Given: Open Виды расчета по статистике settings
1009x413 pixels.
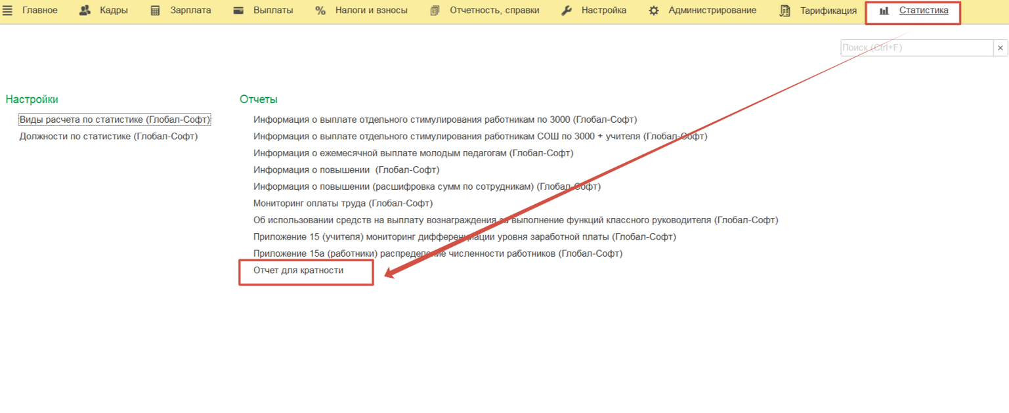Looking at the screenshot, I should pyautogui.click(x=115, y=120).
